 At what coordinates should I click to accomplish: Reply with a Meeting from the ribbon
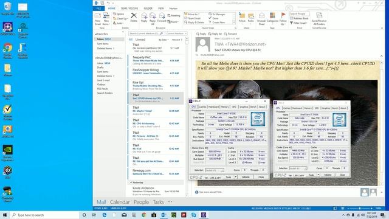pos(174,15)
